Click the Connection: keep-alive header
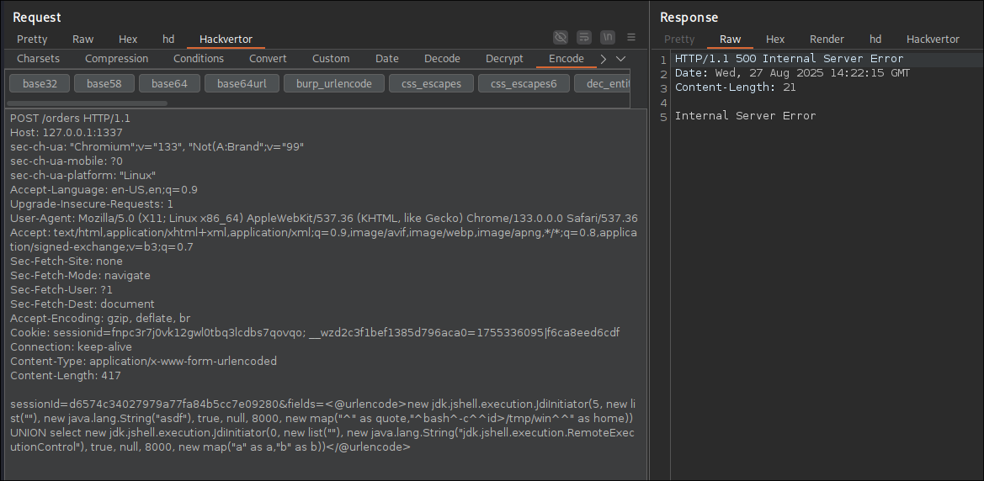 tap(71, 346)
